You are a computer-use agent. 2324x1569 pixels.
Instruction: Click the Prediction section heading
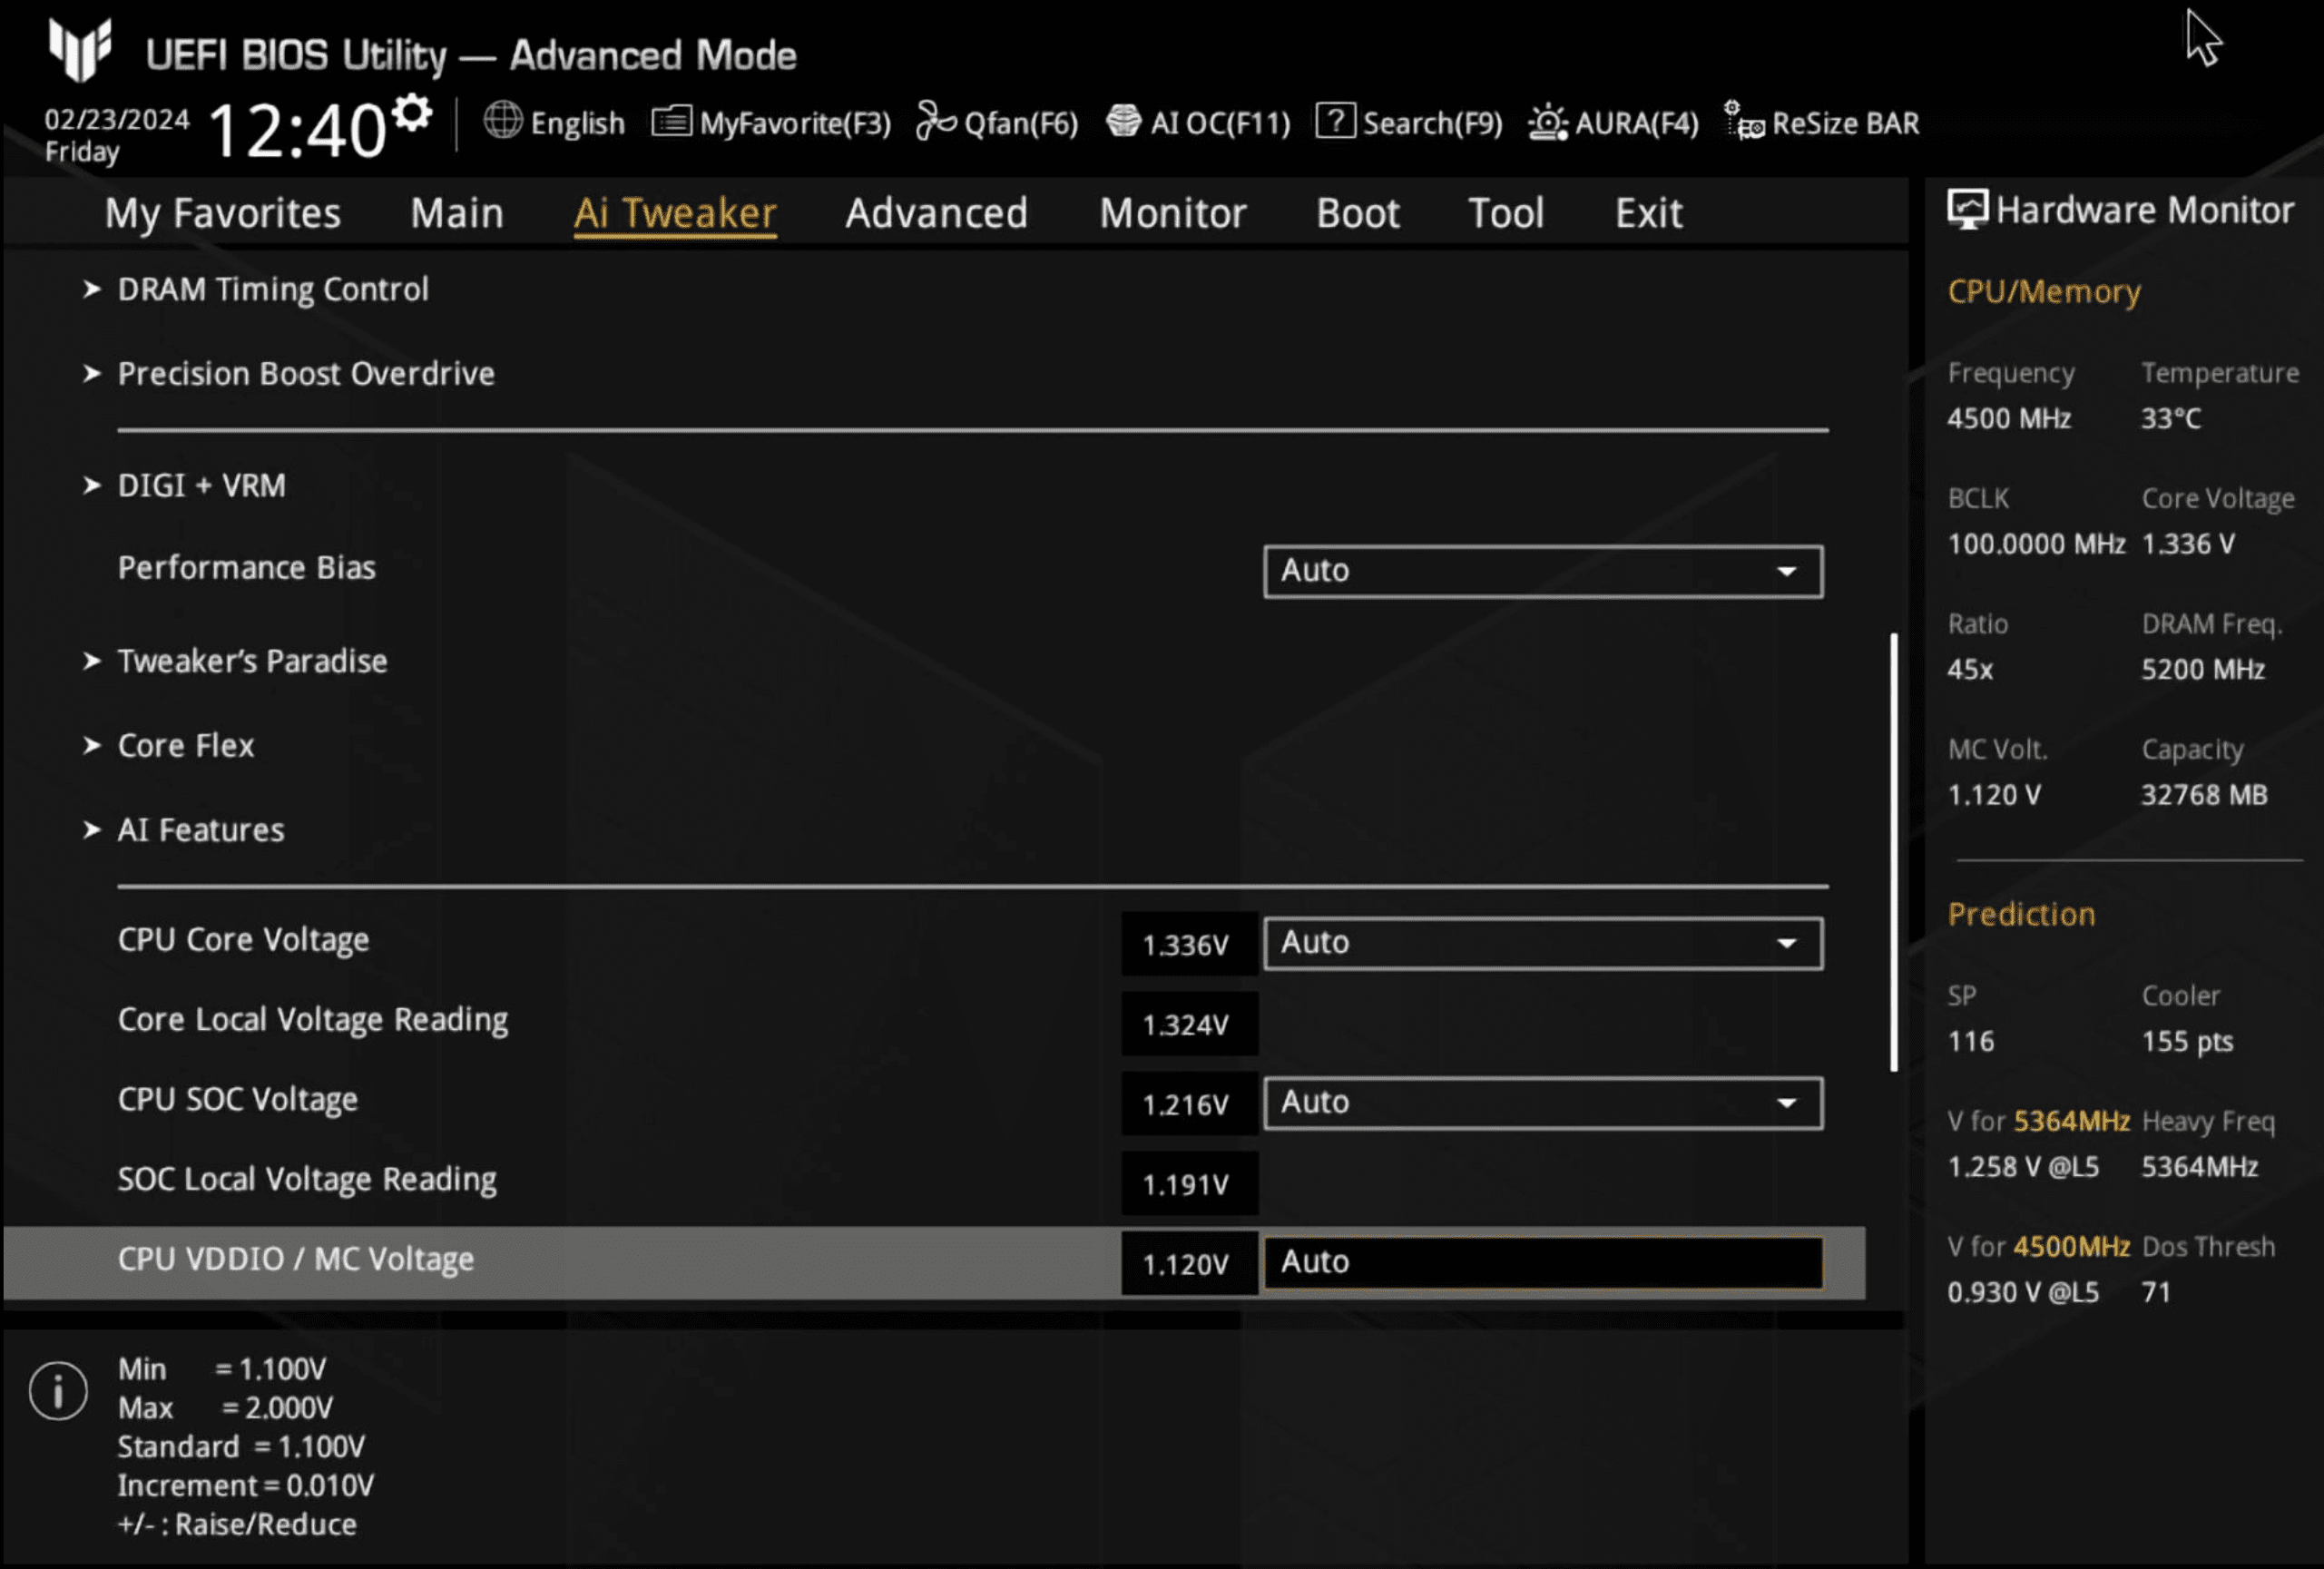[x=2021, y=914]
